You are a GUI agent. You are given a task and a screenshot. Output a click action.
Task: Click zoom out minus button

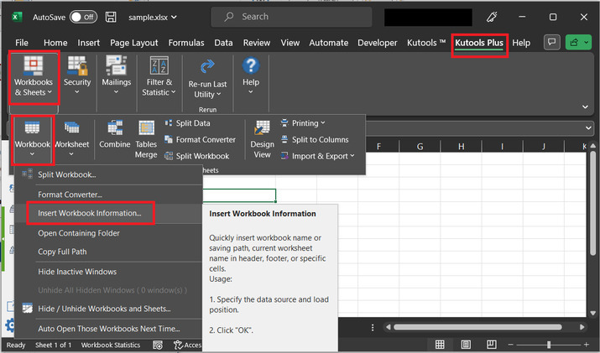click(x=510, y=345)
